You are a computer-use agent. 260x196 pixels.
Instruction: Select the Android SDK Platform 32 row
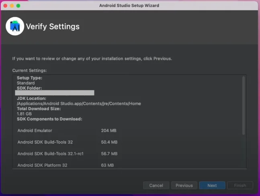point(43,165)
